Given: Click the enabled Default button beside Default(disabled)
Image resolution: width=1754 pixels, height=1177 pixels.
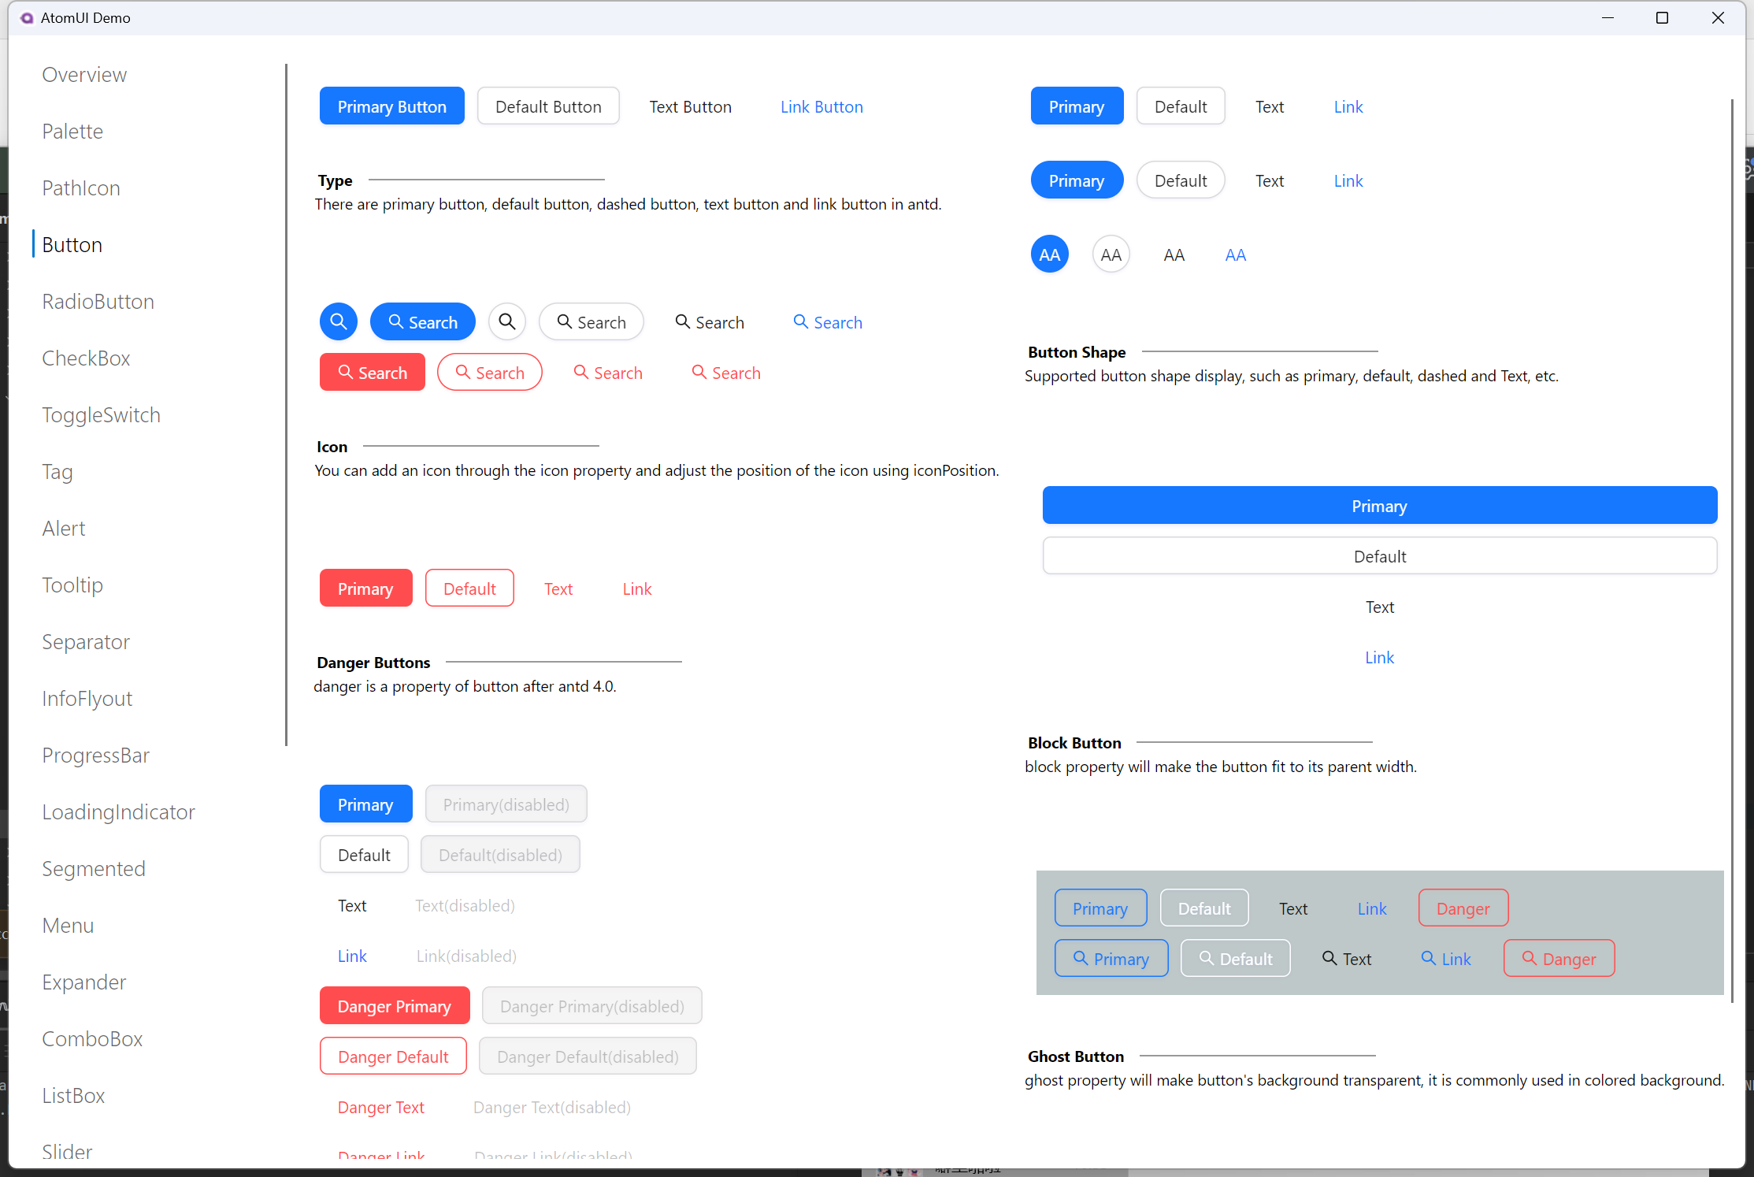Looking at the screenshot, I should tap(364, 854).
